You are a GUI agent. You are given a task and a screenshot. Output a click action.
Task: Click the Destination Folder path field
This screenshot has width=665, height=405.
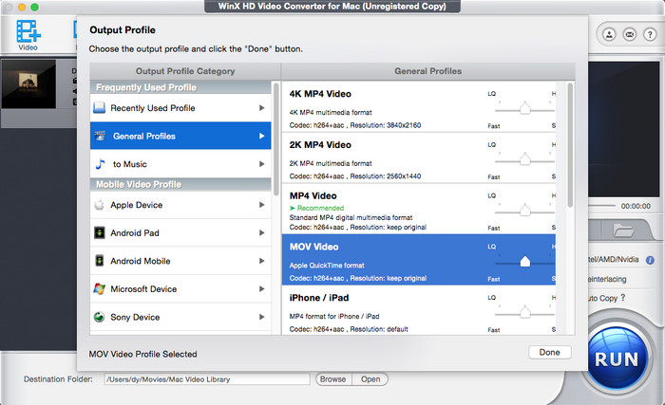pos(207,379)
